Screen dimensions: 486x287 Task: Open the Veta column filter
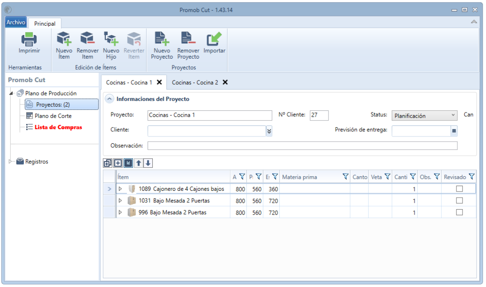[388, 177]
